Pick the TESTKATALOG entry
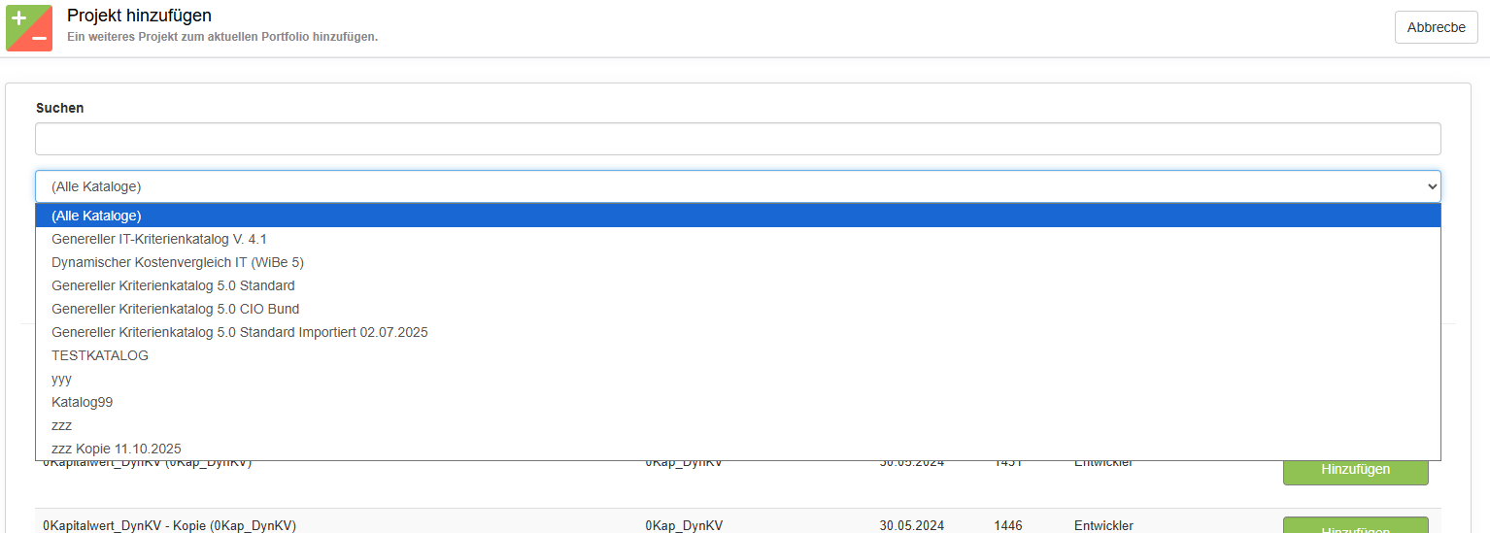 100,355
